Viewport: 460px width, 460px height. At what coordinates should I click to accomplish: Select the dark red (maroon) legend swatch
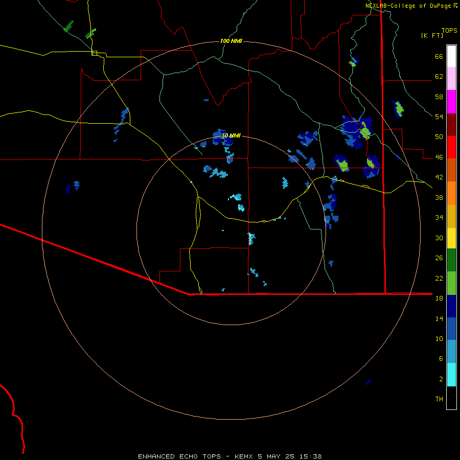451,125
